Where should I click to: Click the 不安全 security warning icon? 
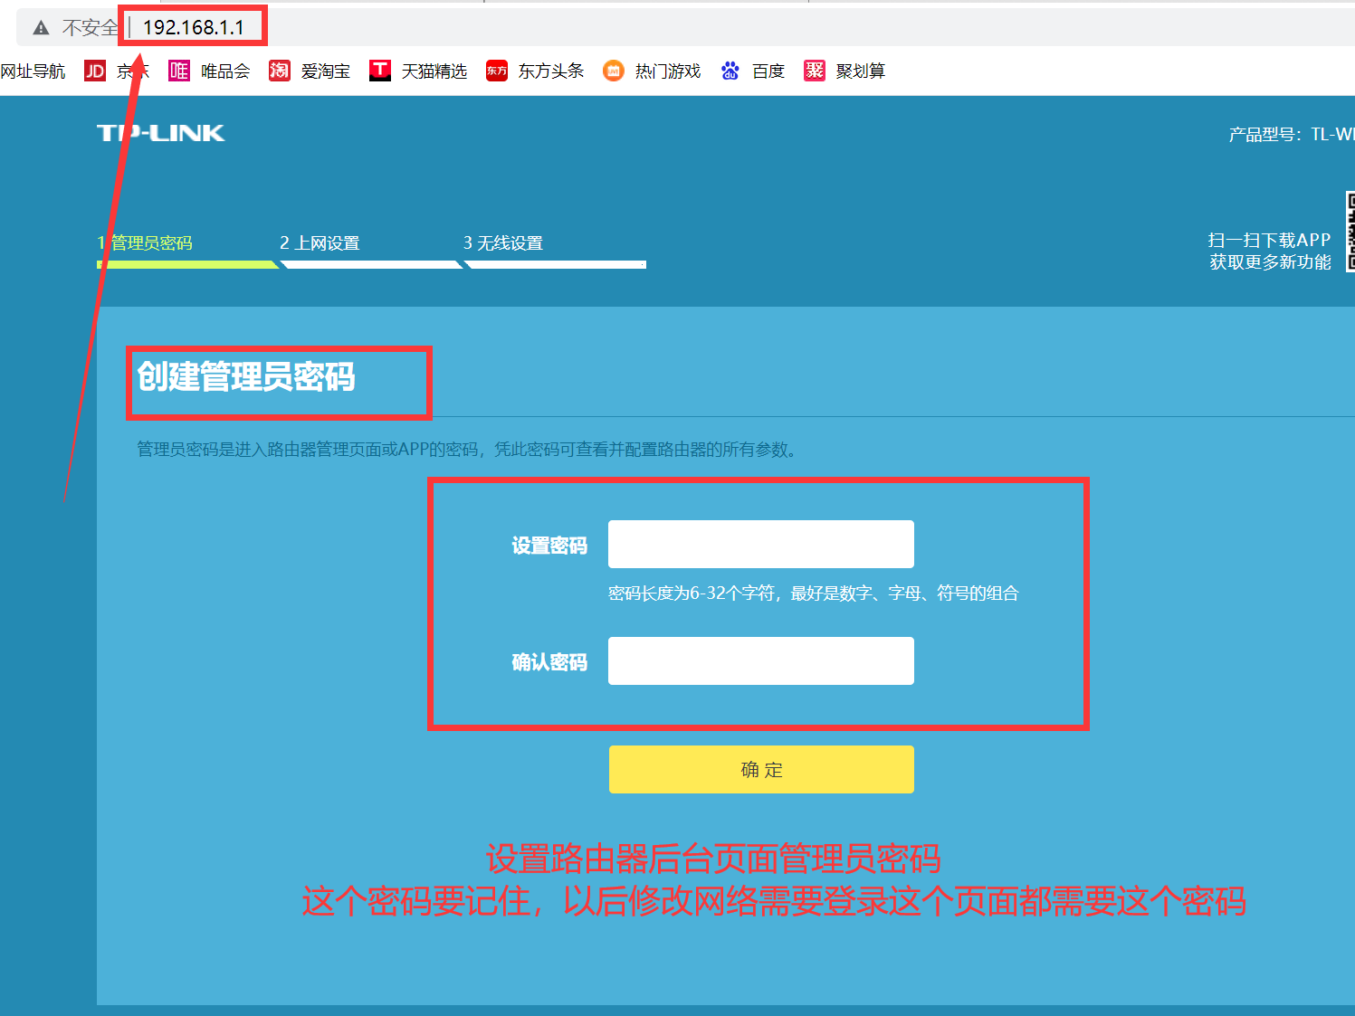click(40, 26)
